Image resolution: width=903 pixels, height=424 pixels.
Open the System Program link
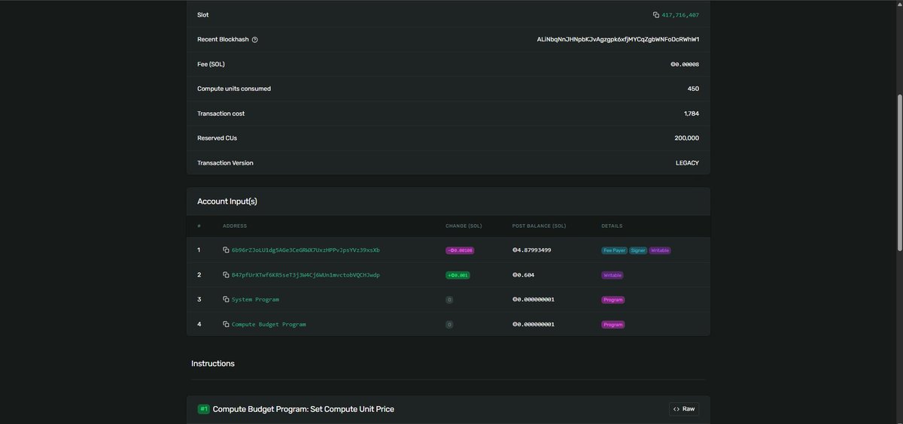255,300
